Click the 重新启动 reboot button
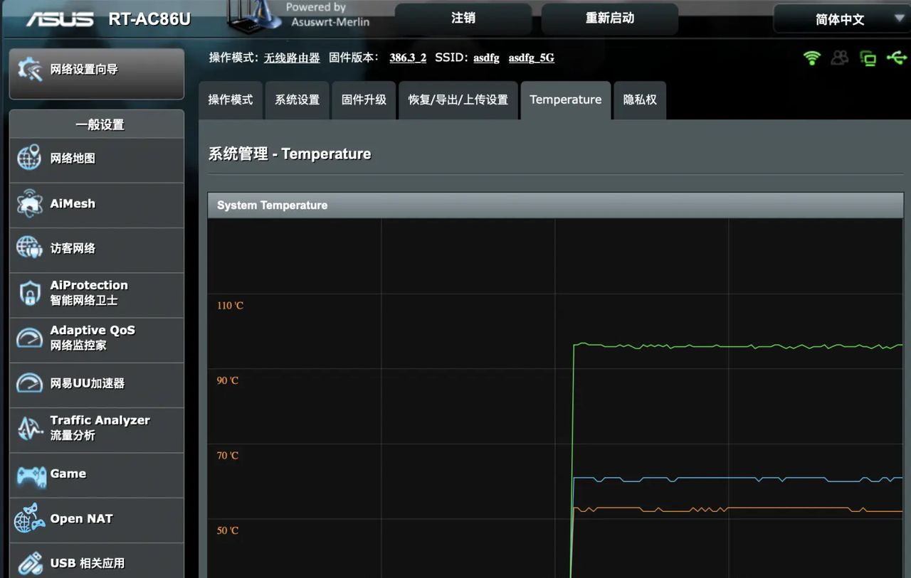911x578 pixels. tap(611, 19)
